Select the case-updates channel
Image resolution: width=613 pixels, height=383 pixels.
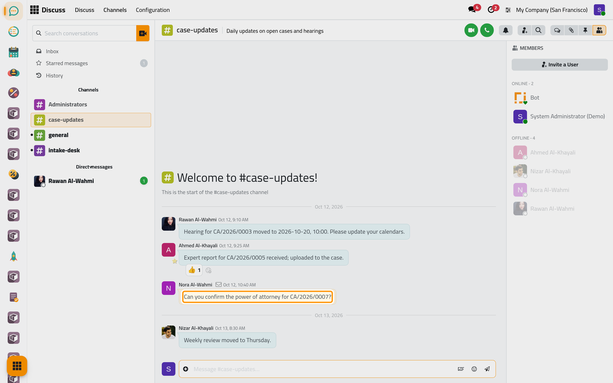tap(91, 120)
